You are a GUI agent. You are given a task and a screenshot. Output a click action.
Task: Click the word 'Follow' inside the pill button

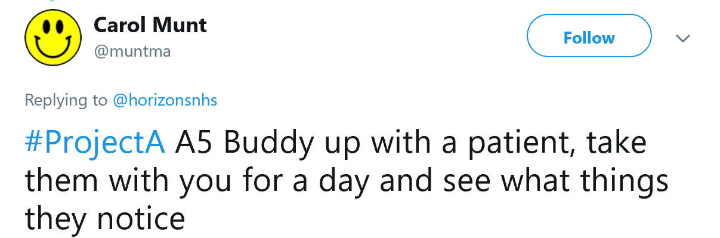[x=589, y=38]
